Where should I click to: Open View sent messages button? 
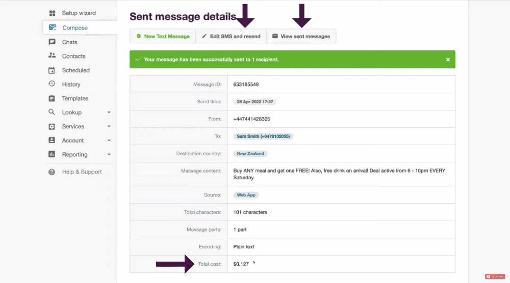[301, 36]
